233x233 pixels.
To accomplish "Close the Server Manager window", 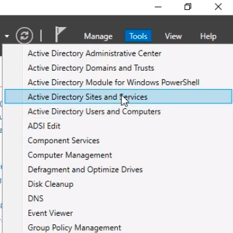I will (x=218, y=7).
